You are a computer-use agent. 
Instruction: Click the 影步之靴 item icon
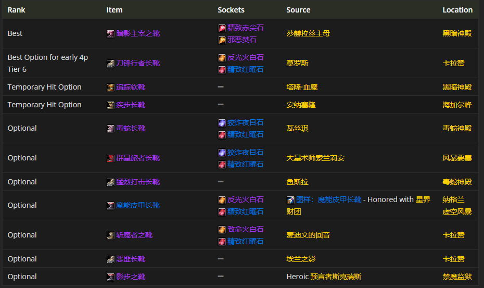pos(110,277)
